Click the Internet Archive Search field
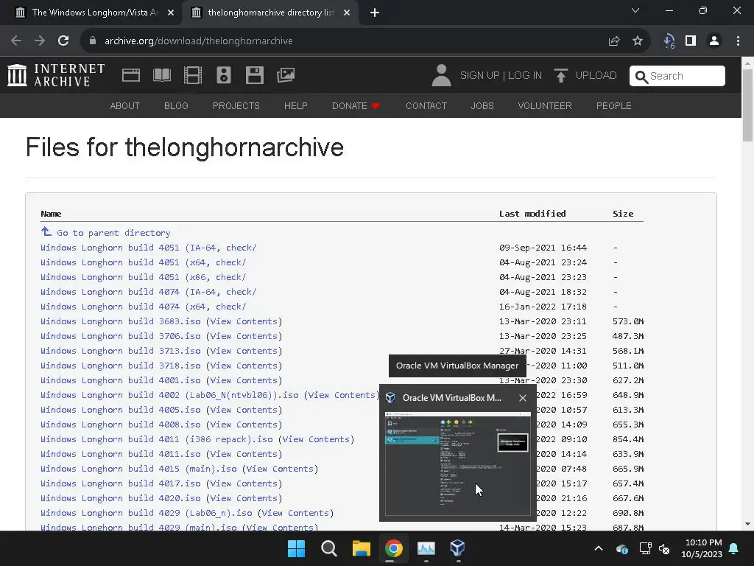Image resolution: width=754 pixels, height=566 pixels. [677, 76]
